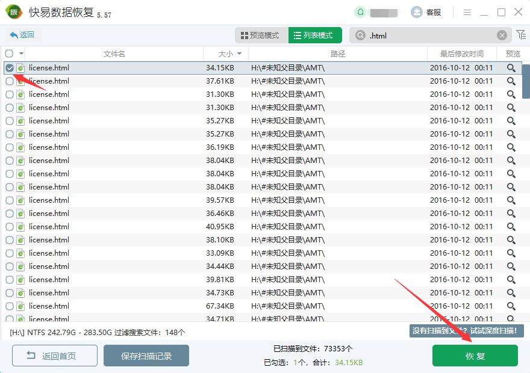530x373 pixels.
Task: Preview the 33.09KB license.html file
Action: click(x=511, y=253)
